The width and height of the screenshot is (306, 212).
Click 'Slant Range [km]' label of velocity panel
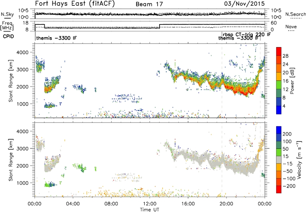(x=11, y=160)
